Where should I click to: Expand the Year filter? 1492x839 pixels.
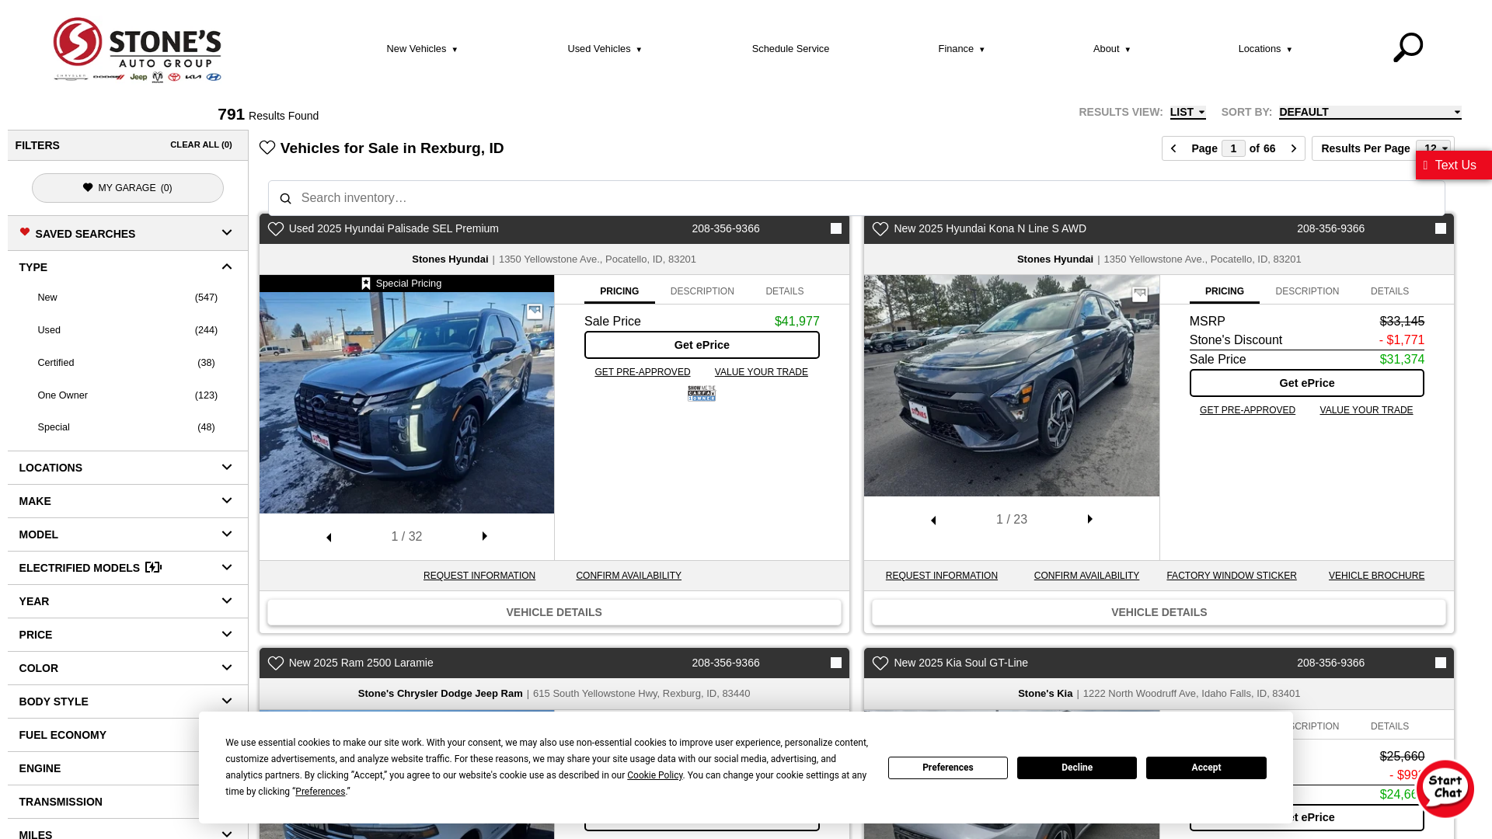[127, 601]
